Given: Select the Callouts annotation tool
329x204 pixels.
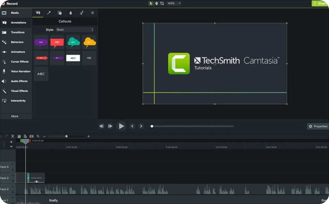Looking at the screenshot, I should (38, 13).
